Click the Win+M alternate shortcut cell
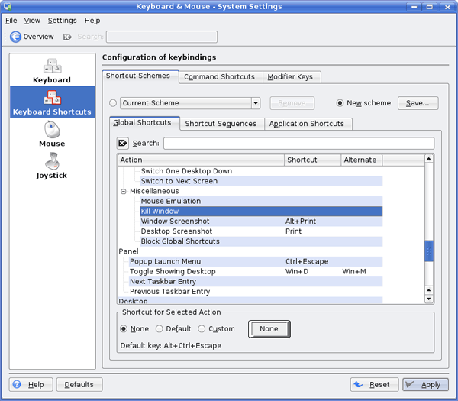Viewport: 458px width, 401px height. (354, 271)
